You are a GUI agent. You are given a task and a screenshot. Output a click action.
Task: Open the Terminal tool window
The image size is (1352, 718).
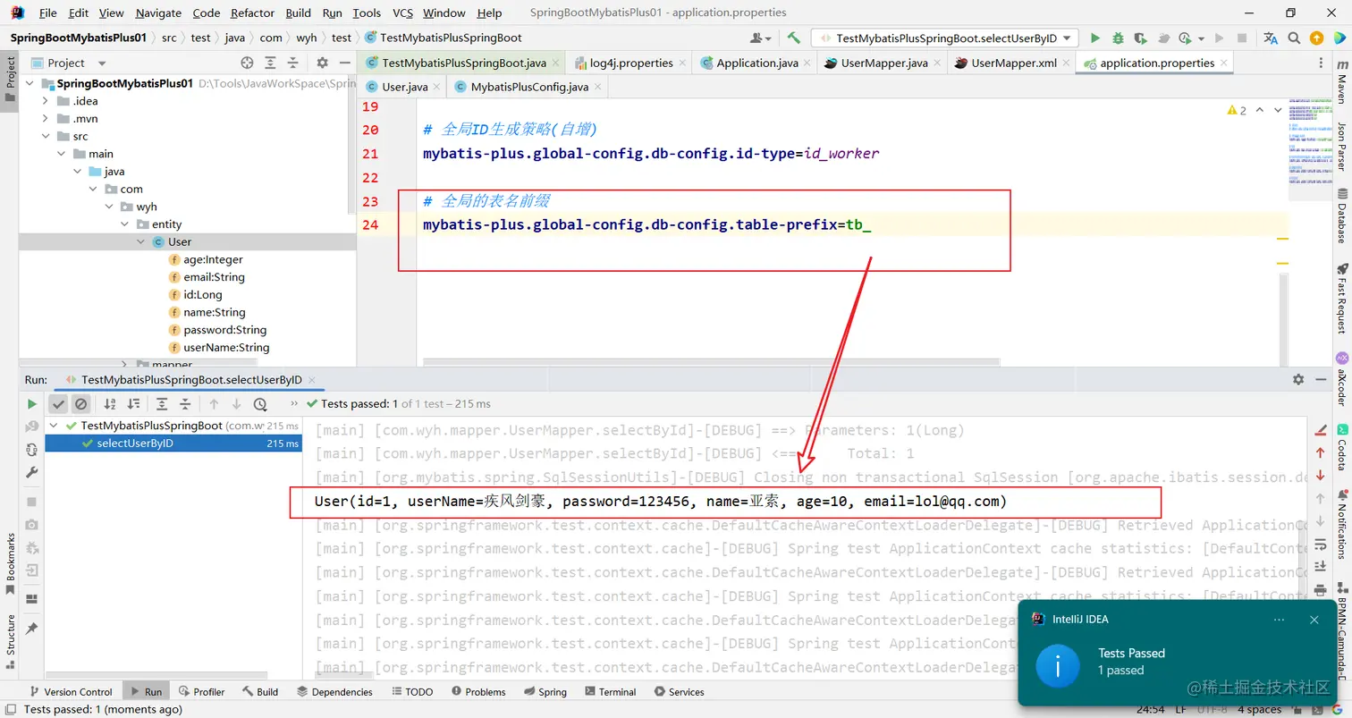pyautogui.click(x=609, y=692)
